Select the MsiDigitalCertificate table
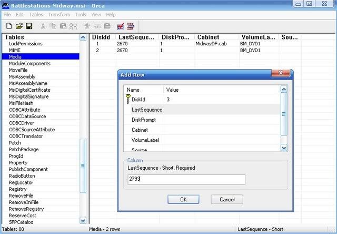The height and width of the screenshot is (234, 337). pos(29,90)
